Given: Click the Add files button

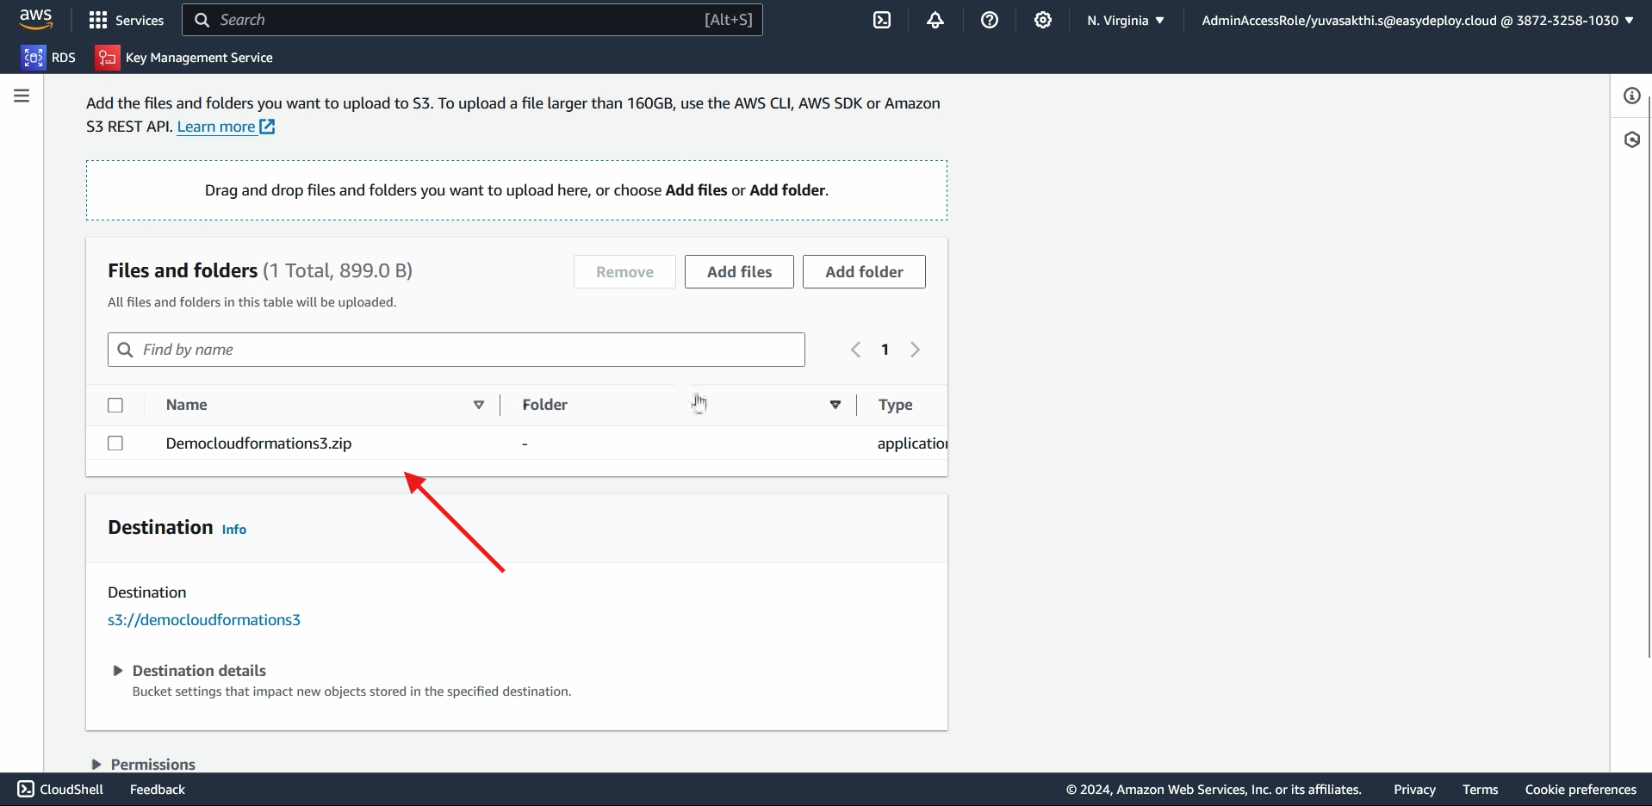Looking at the screenshot, I should 739,271.
